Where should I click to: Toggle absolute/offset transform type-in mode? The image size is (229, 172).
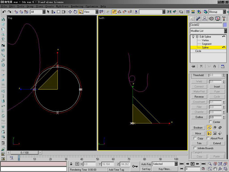point(77,164)
